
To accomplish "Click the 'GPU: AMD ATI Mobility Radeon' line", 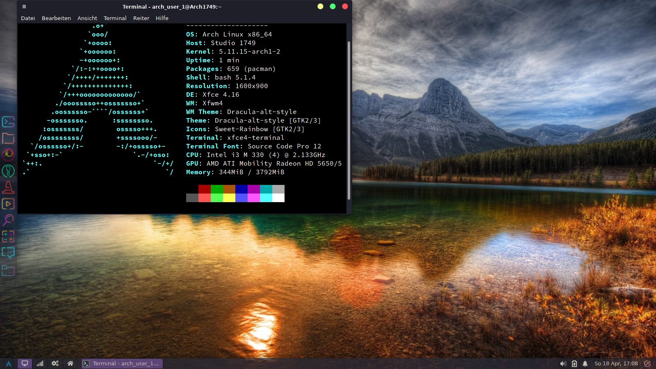I will [x=264, y=164].
